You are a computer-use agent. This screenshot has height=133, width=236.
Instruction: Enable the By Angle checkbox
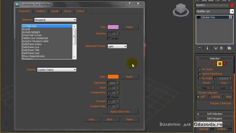199,78
